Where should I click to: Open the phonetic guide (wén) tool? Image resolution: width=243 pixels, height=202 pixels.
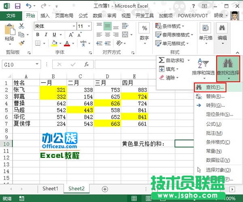click(x=83, y=43)
